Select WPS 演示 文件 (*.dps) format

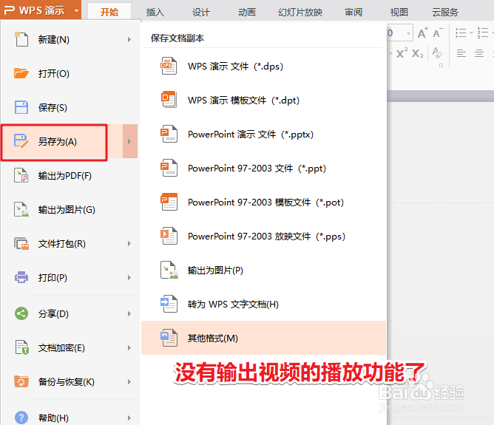[263, 66]
